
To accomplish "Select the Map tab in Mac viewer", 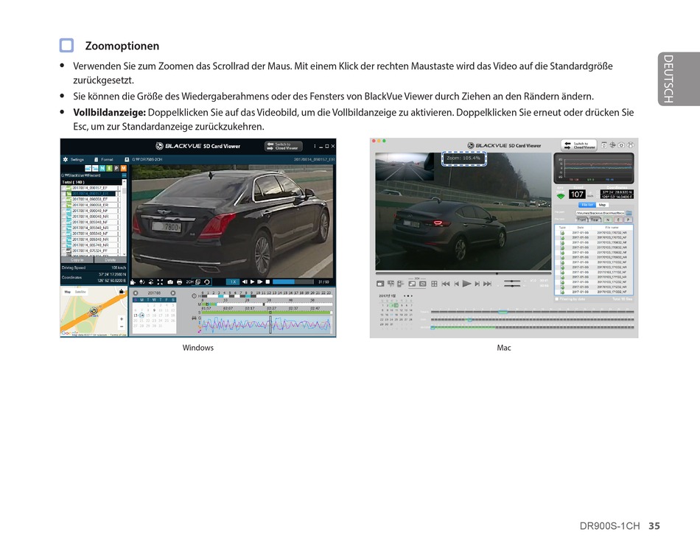I will (x=602, y=205).
